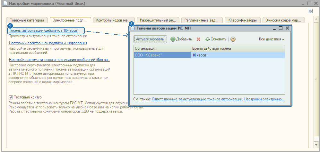Click green plus Добавить icon
320x152 pixels.
(x=173, y=39)
